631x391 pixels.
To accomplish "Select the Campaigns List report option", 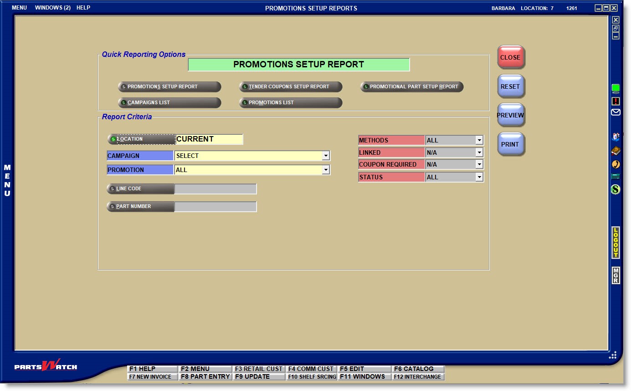I will [x=169, y=103].
